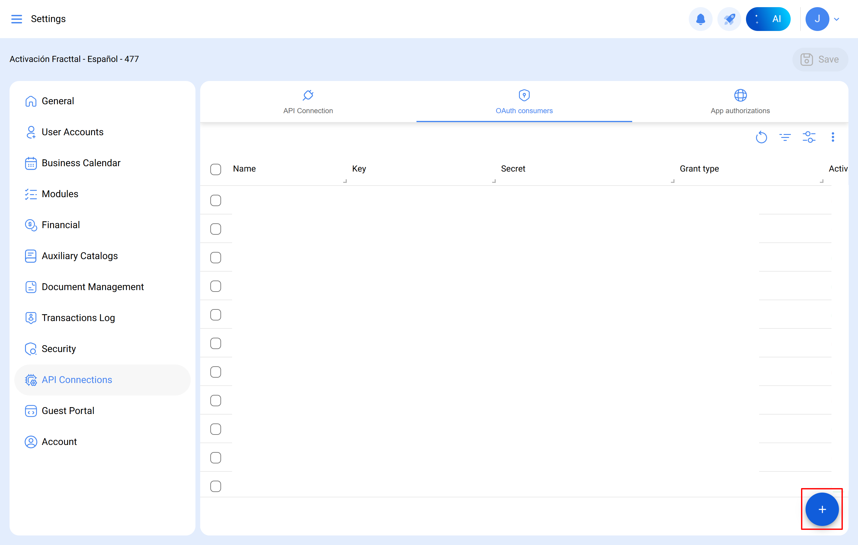The height and width of the screenshot is (545, 858).
Task: Click the J user avatar
Action: pyautogui.click(x=817, y=19)
